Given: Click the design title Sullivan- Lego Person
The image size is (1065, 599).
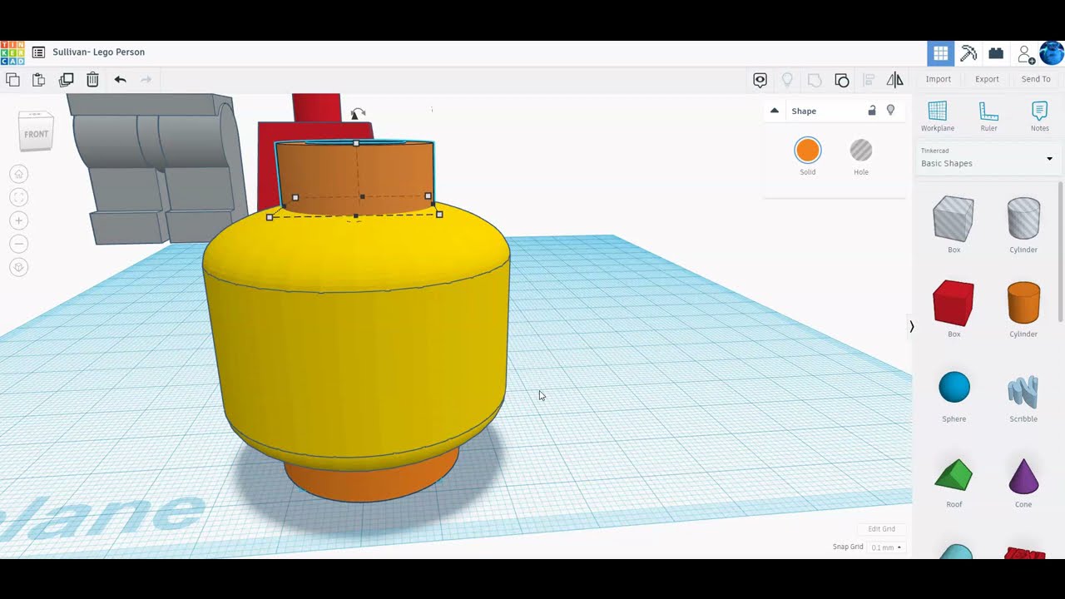Looking at the screenshot, I should (98, 52).
